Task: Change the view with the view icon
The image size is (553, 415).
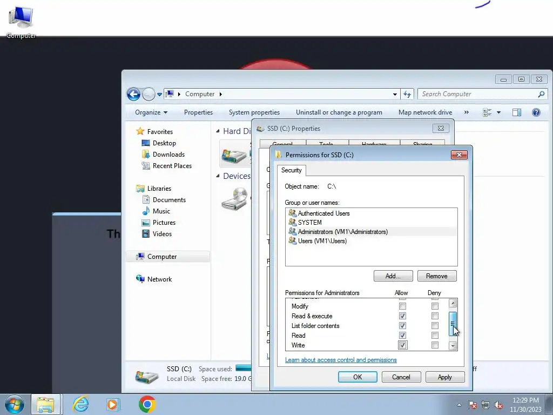Action: (487, 112)
